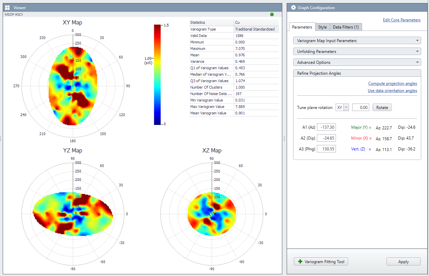
Task: Click the Edit Core Parameters link
Action: (401, 20)
